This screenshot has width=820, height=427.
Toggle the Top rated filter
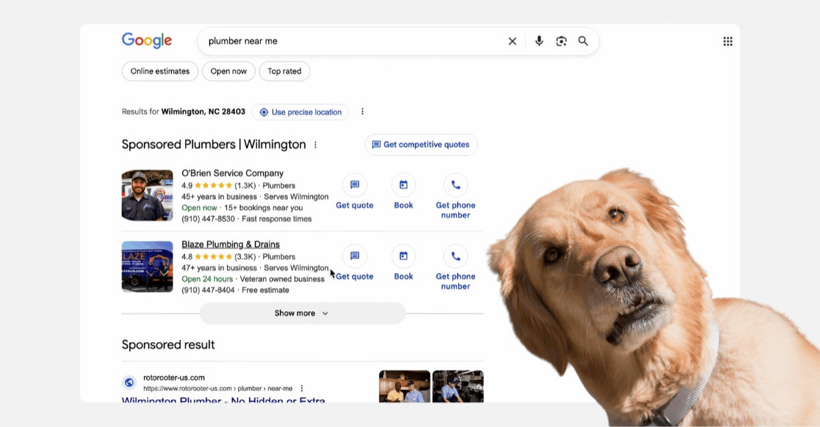(284, 71)
